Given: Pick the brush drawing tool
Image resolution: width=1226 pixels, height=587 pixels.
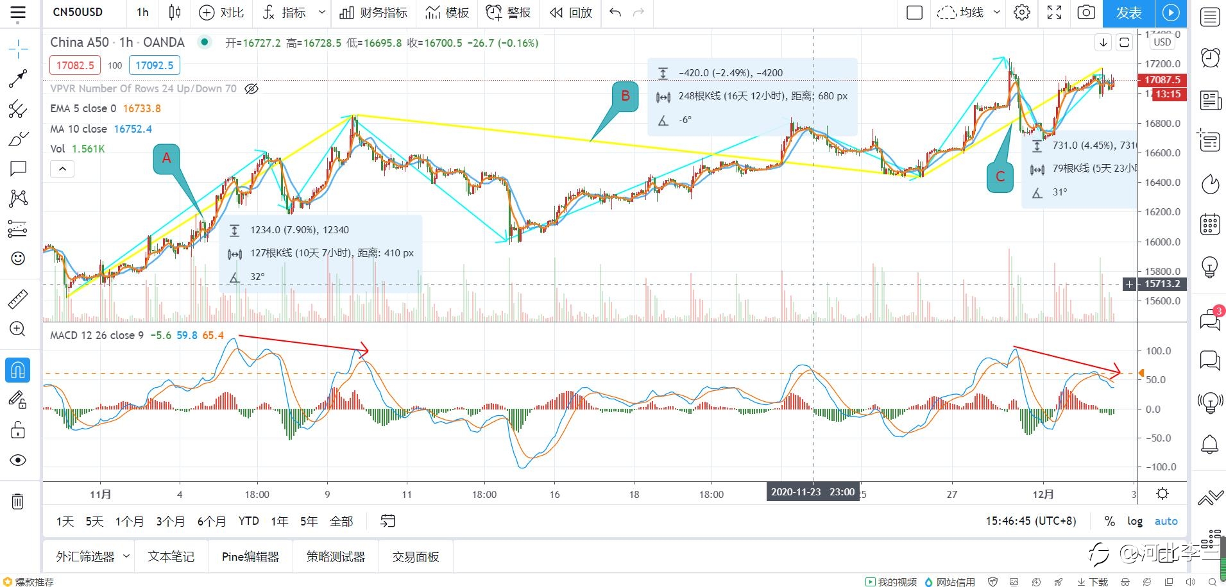Looking at the screenshot, I should click(18, 139).
